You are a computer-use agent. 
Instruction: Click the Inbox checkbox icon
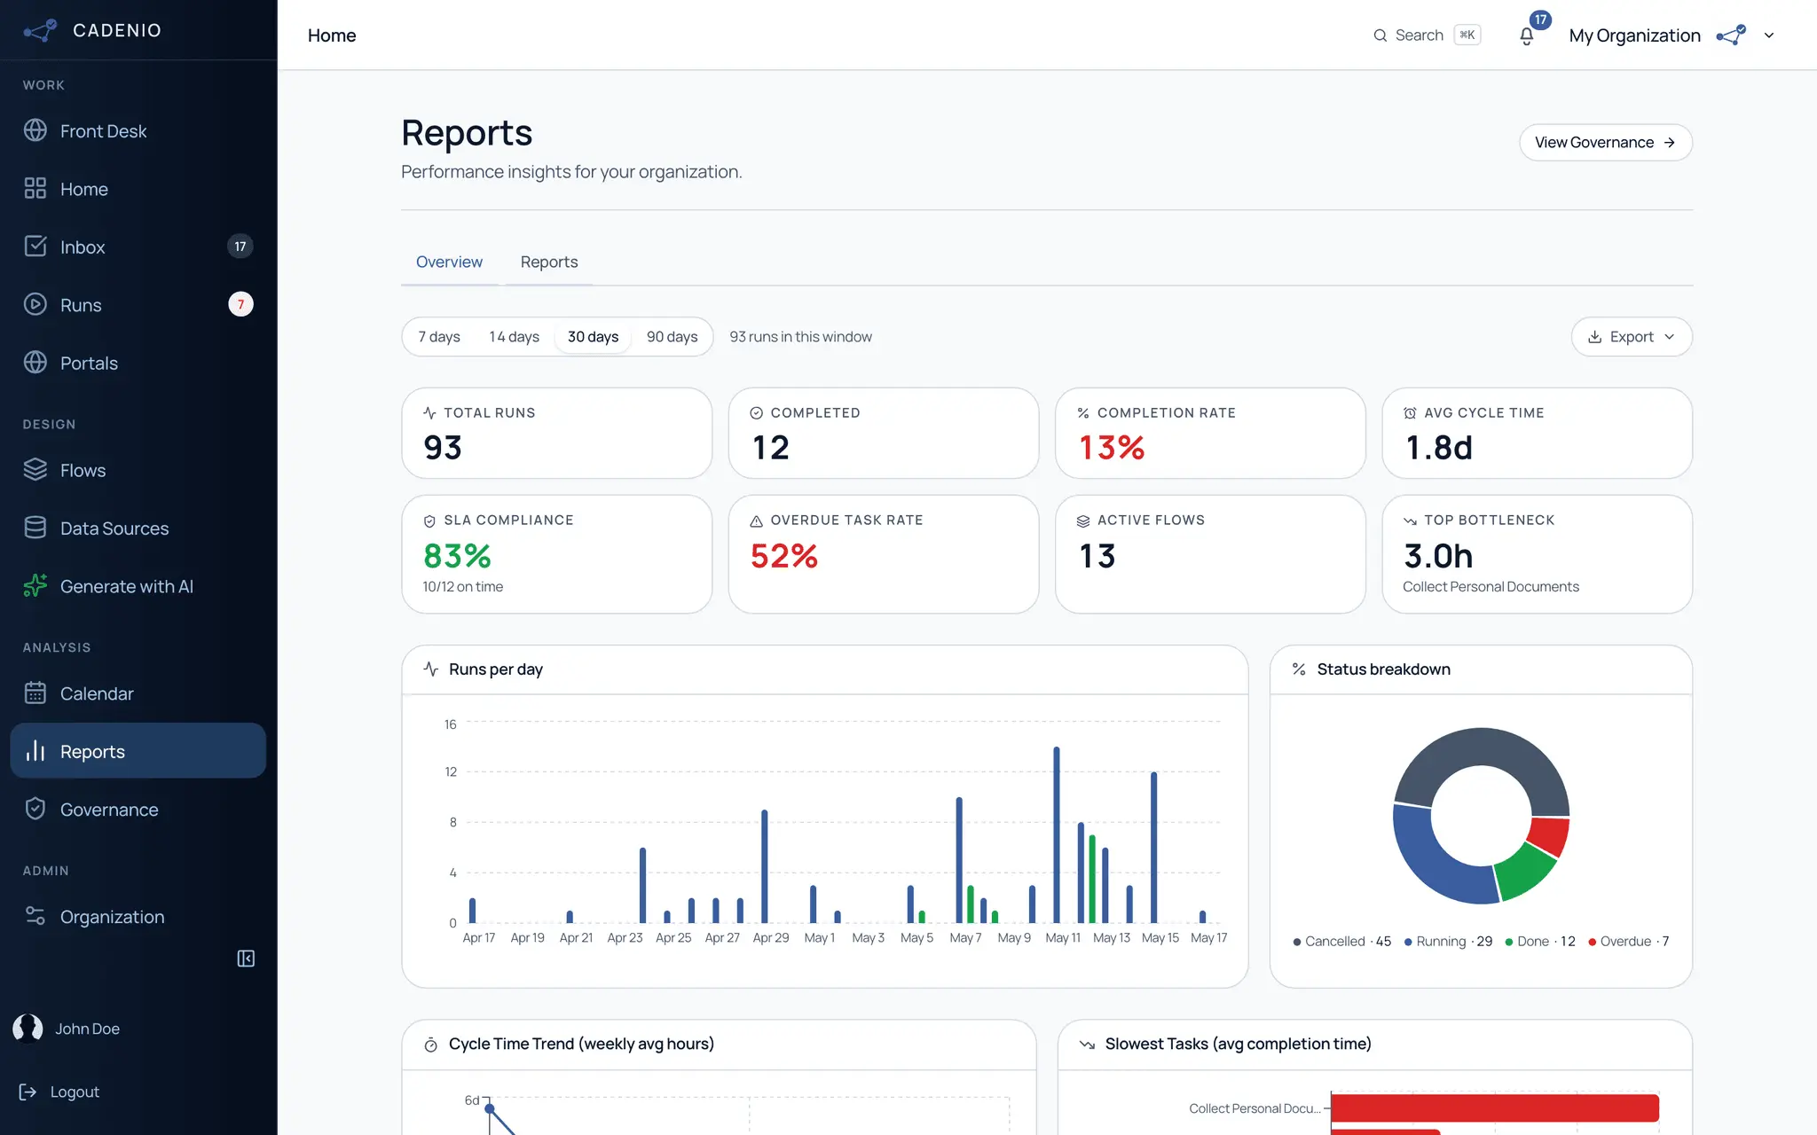coord(35,247)
